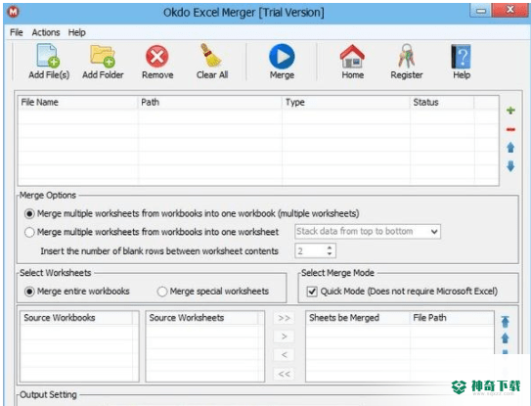Screen dimensions: 531x406
Task: Toggle the Quick Mode checkbox
Action: (x=312, y=292)
